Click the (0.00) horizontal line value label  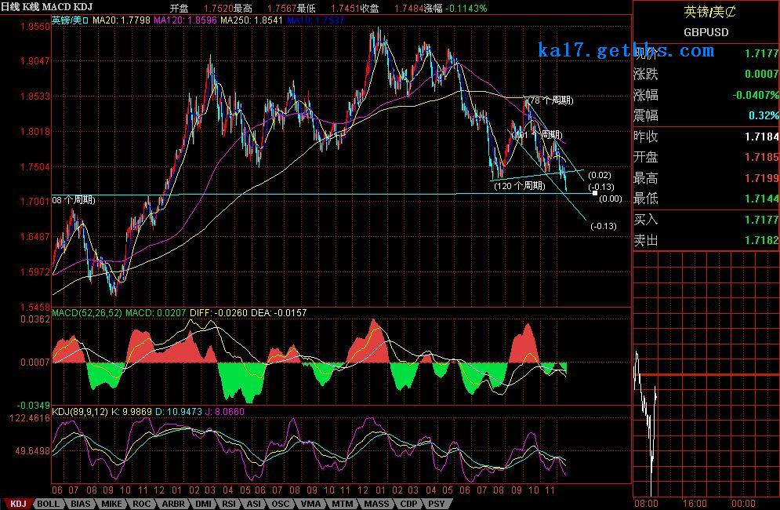tap(611, 199)
